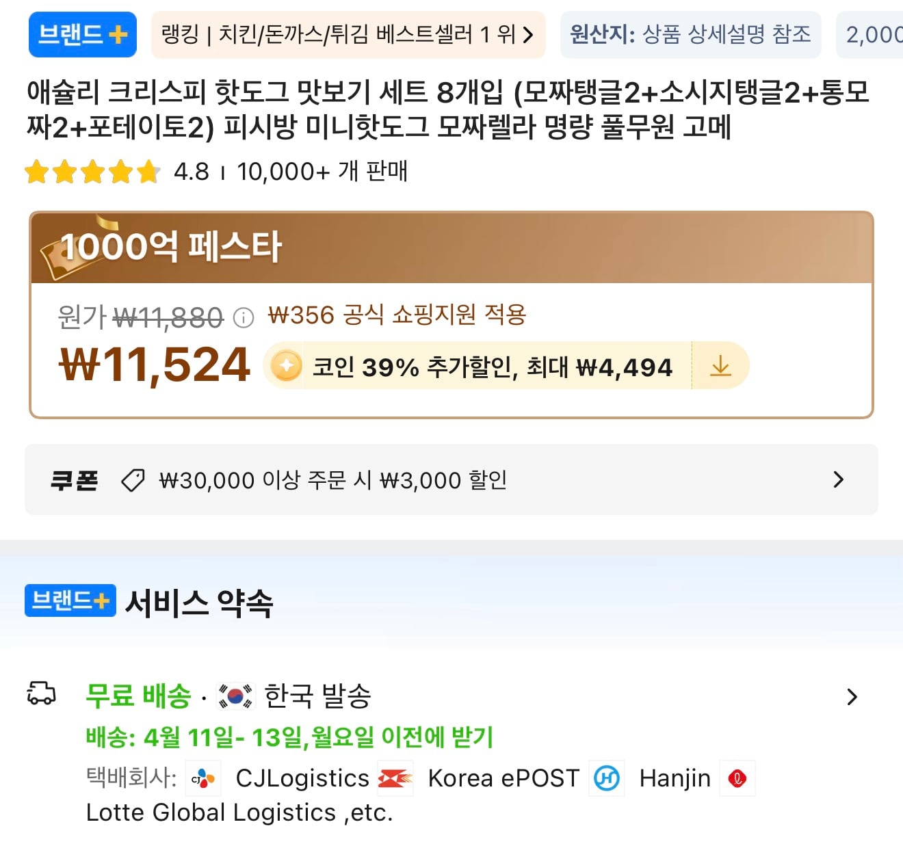This screenshot has height=846, width=903.
Task: Click the download icon beside coin discount
Action: (x=720, y=366)
